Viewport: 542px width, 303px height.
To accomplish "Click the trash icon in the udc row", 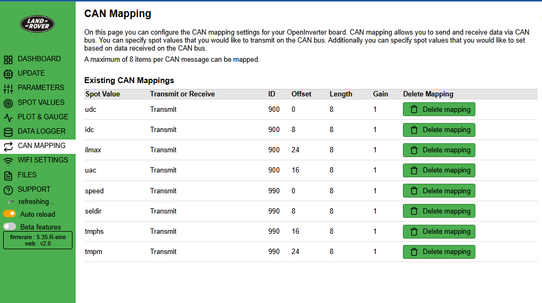I will click(x=414, y=110).
